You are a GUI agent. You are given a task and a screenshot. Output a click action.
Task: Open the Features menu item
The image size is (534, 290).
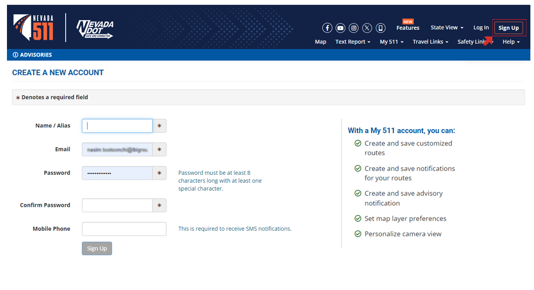408,28
